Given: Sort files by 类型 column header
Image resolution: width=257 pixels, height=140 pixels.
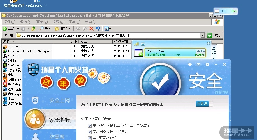Looking at the screenshot, I should [96, 42].
